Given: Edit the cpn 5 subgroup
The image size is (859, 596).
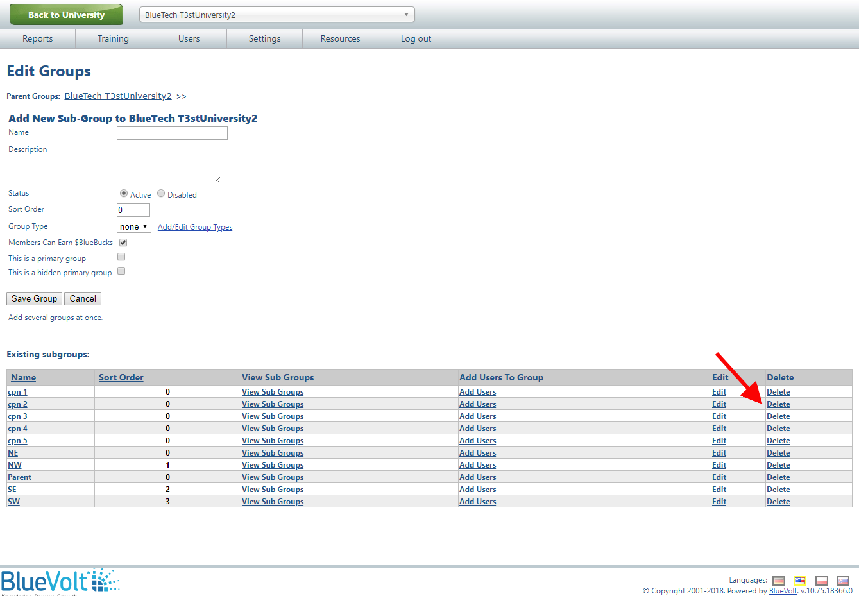Looking at the screenshot, I should tap(719, 441).
